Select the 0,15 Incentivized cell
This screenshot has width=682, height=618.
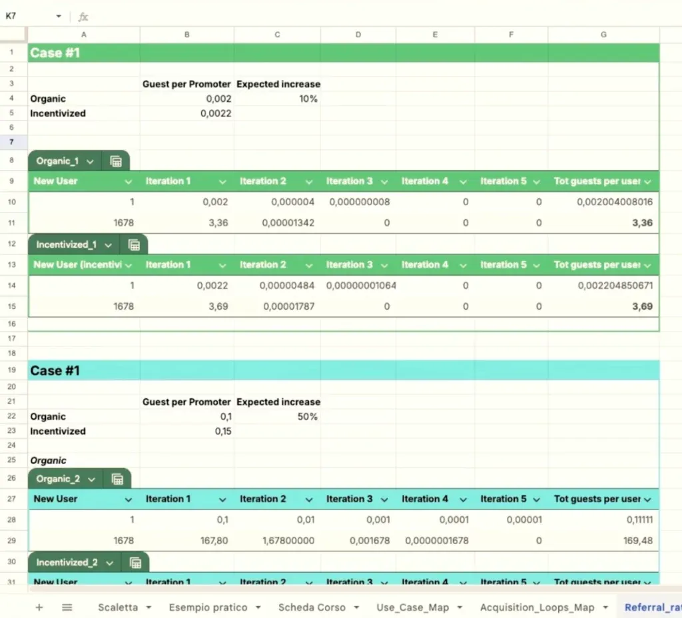pos(187,431)
